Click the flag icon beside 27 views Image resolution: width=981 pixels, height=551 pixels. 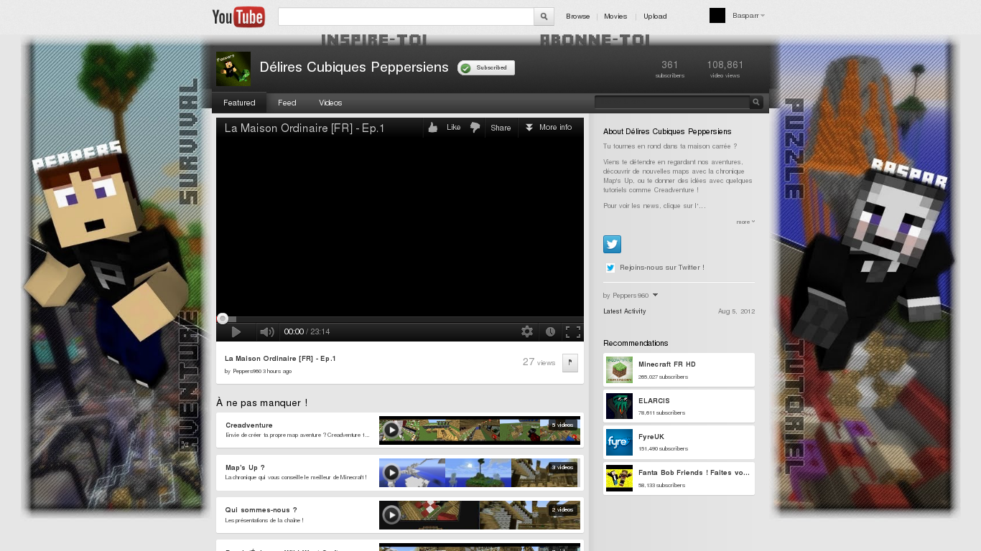[570, 362]
